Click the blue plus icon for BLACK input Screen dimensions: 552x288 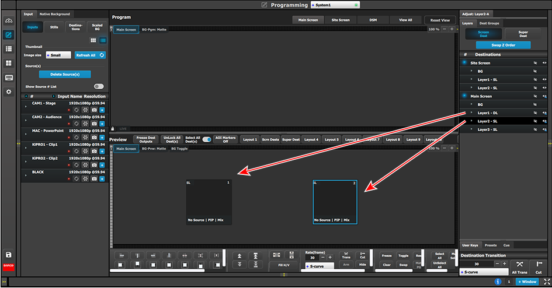point(102,179)
